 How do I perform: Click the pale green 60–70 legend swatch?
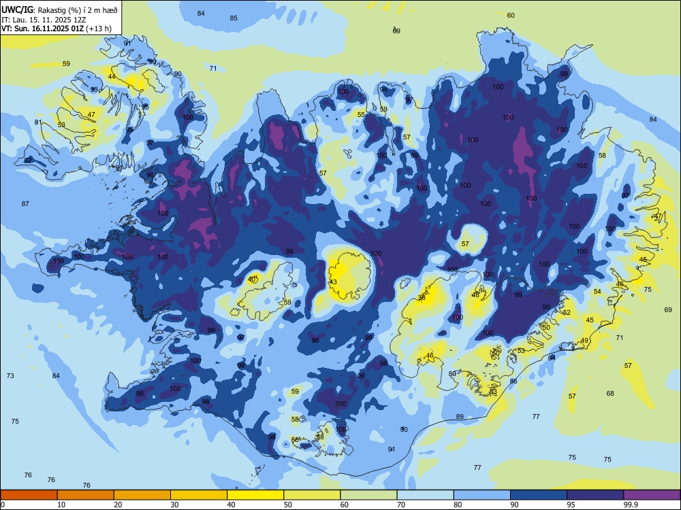pyautogui.click(x=368, y=495)
